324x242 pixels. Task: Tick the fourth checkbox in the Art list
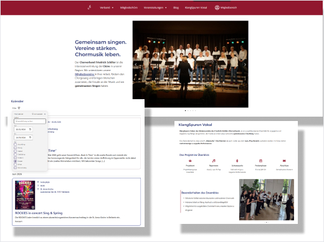(15, 154)
